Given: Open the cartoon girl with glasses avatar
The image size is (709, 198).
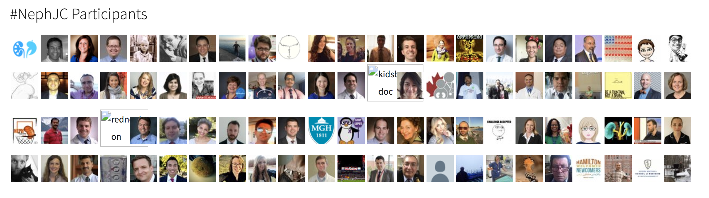Looking at the screenshot, I should tap(588, 131).
